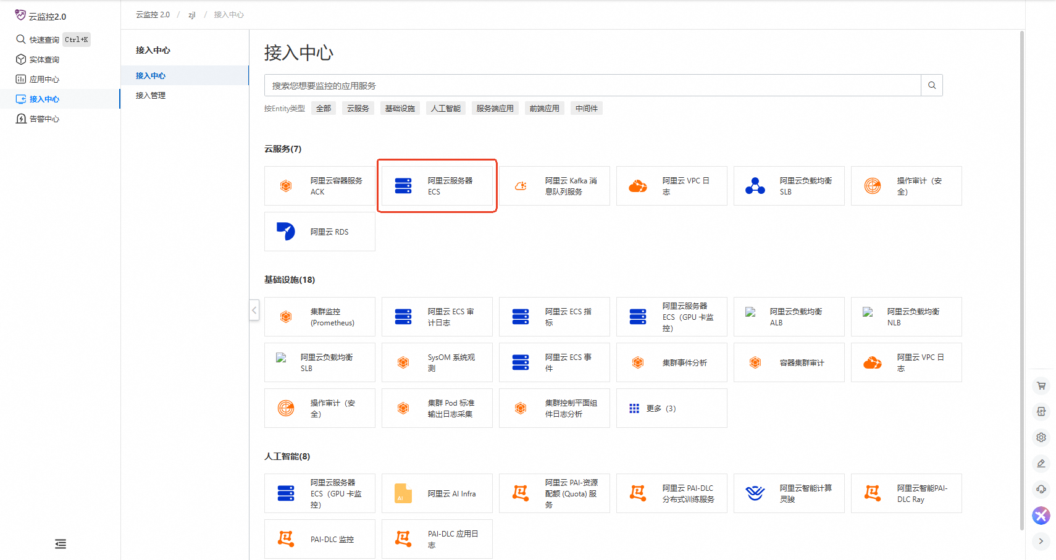This screenshot has height=560, width=1056.
Task: Select the 全部 entity filter
Action: (x=324, y=109)
